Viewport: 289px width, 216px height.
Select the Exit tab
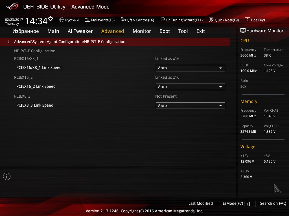tap(201, 31)
